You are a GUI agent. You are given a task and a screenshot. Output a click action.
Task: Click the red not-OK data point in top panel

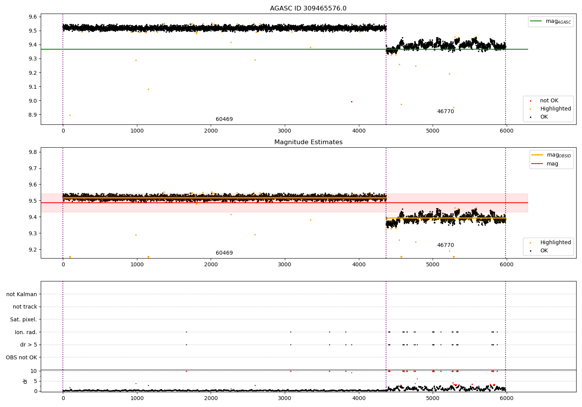point(352,102)
